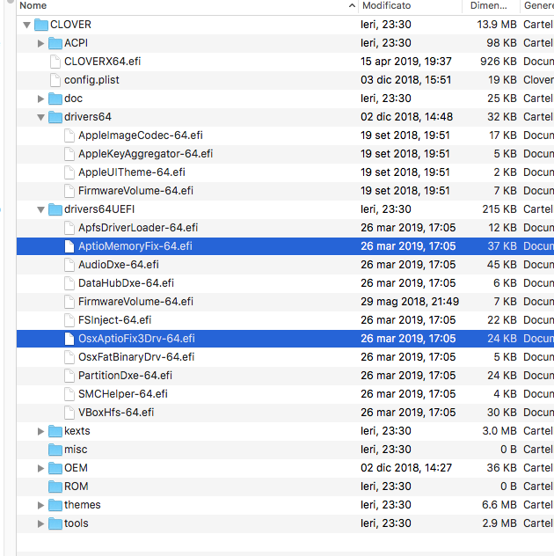
Task: Click the 37 KB size of AptioMemoryFix-64.efi
Action: pos(502,246)
